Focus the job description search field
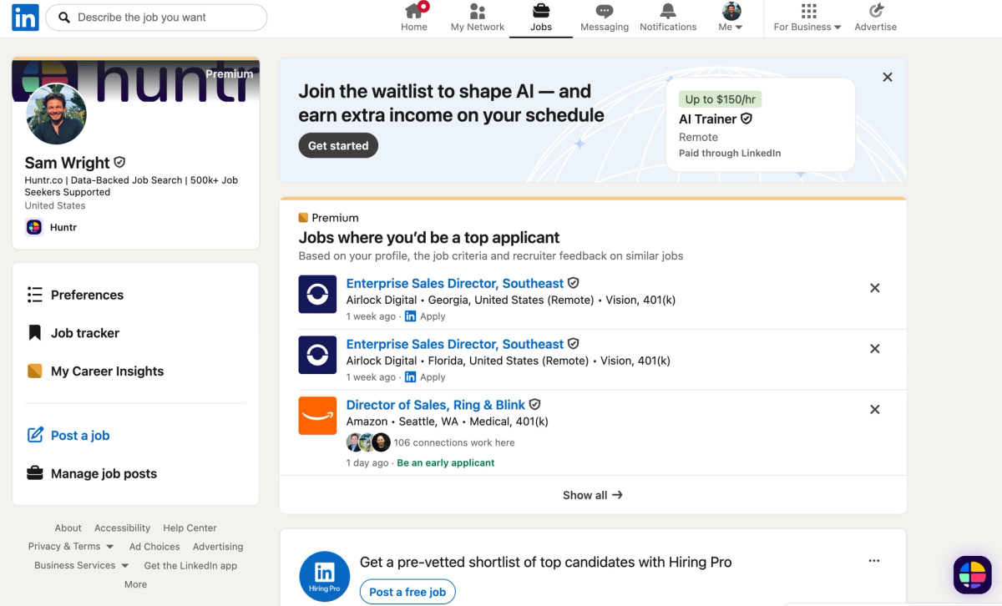Screen dimensions: 1002x606 click(x=156, y=18)
